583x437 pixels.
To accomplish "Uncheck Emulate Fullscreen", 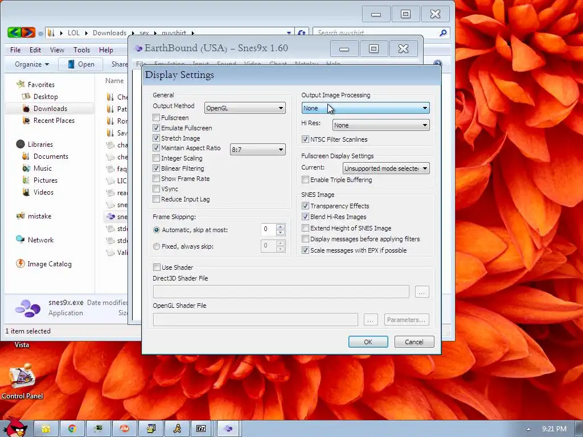I will pos(157,128).
